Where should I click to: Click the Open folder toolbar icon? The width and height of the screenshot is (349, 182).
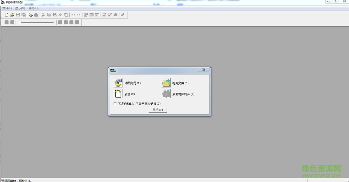coord(12,15)
